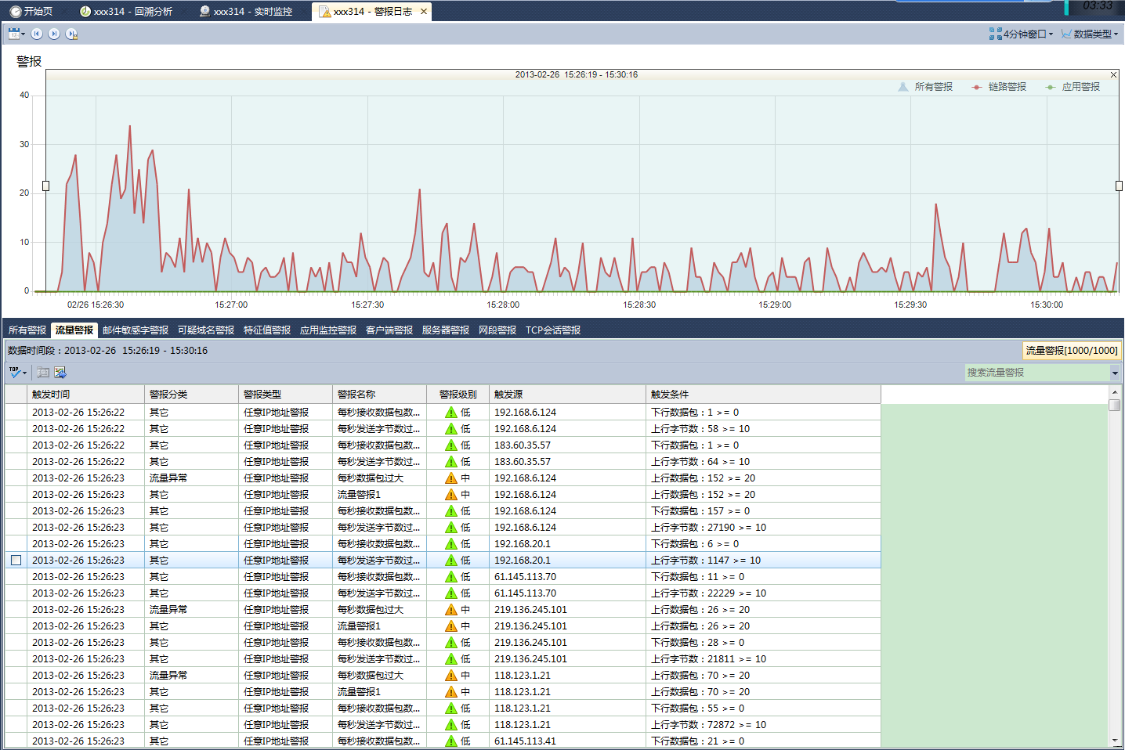The image size is (1125, 750).
Task: Toggle 所有警报 series in chart legend
Action: pyautogui.click(x=926, y=87)
